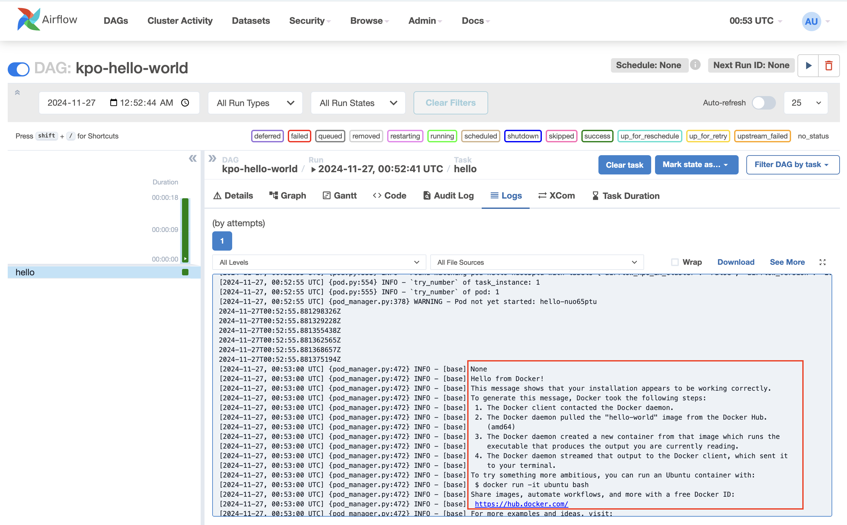
Task: Open the Datasets page
Action: [251, 21]
